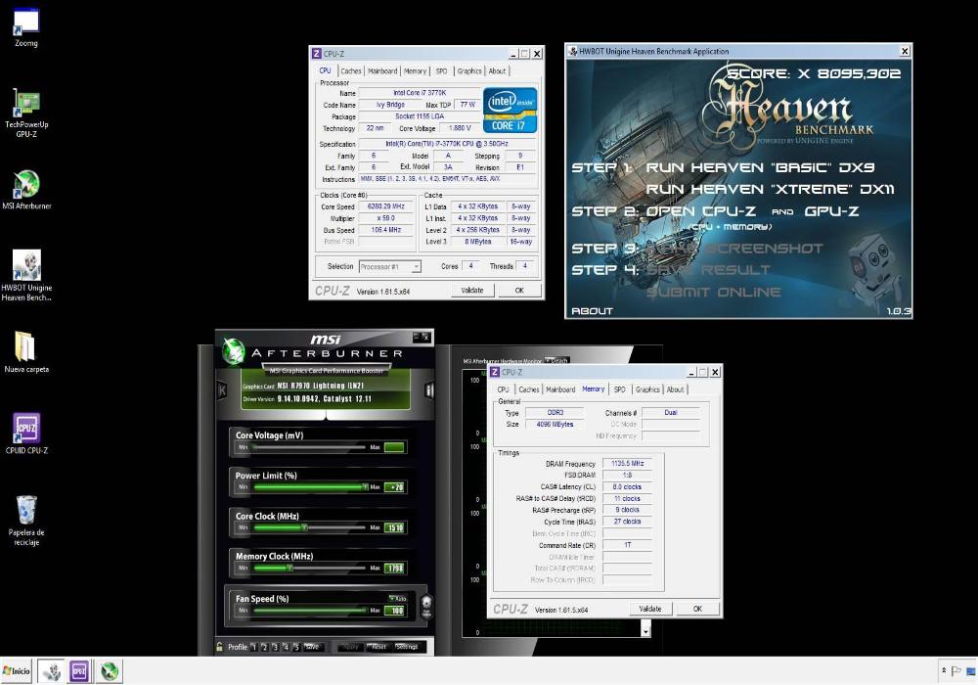The width and height of the screenshot is (978, 685).
Task: Click the Core Voltage (mV) slider
Action: click(309, 447)
